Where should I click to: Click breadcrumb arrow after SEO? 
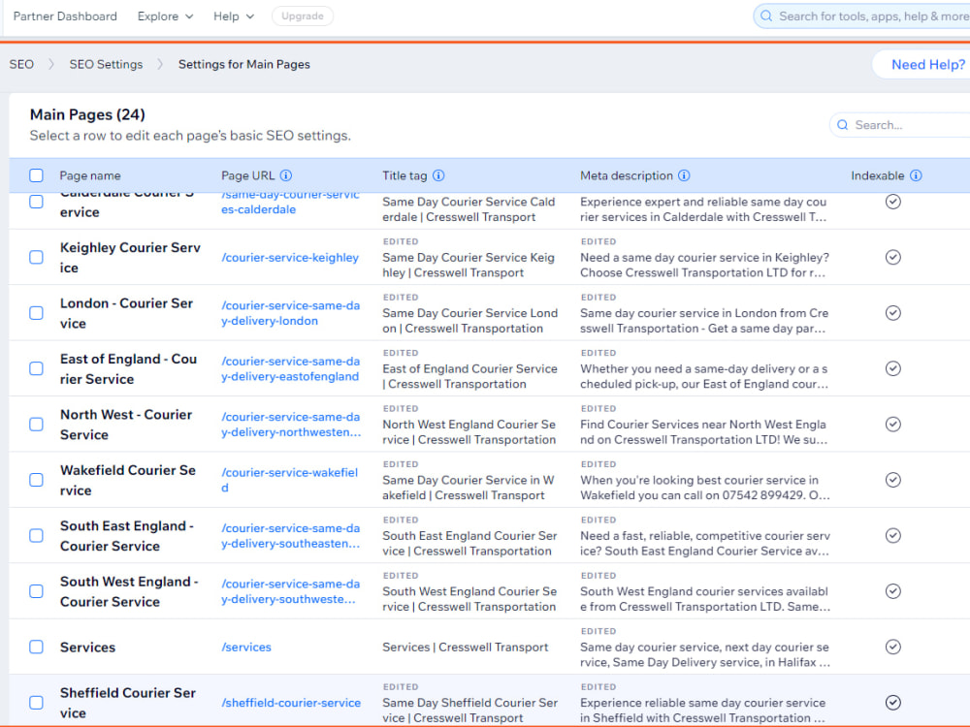(x=51, y=64)
